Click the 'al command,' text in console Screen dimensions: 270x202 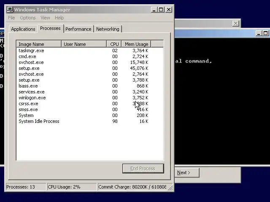click(194, 61)
